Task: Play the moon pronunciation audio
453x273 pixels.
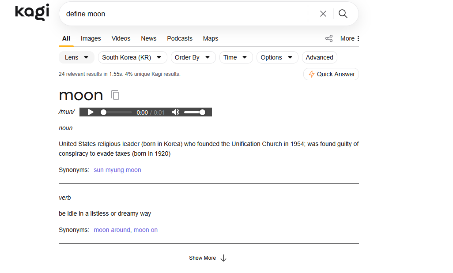Action: pos(91,112)
